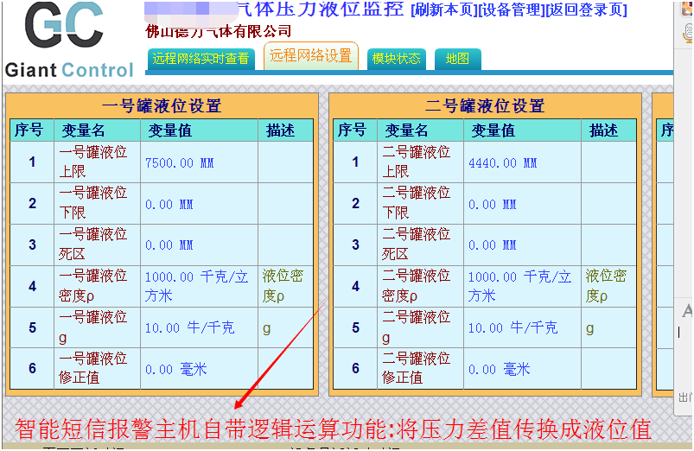Click tank one upper limit value 7500.00 MM

click(179, 162)
